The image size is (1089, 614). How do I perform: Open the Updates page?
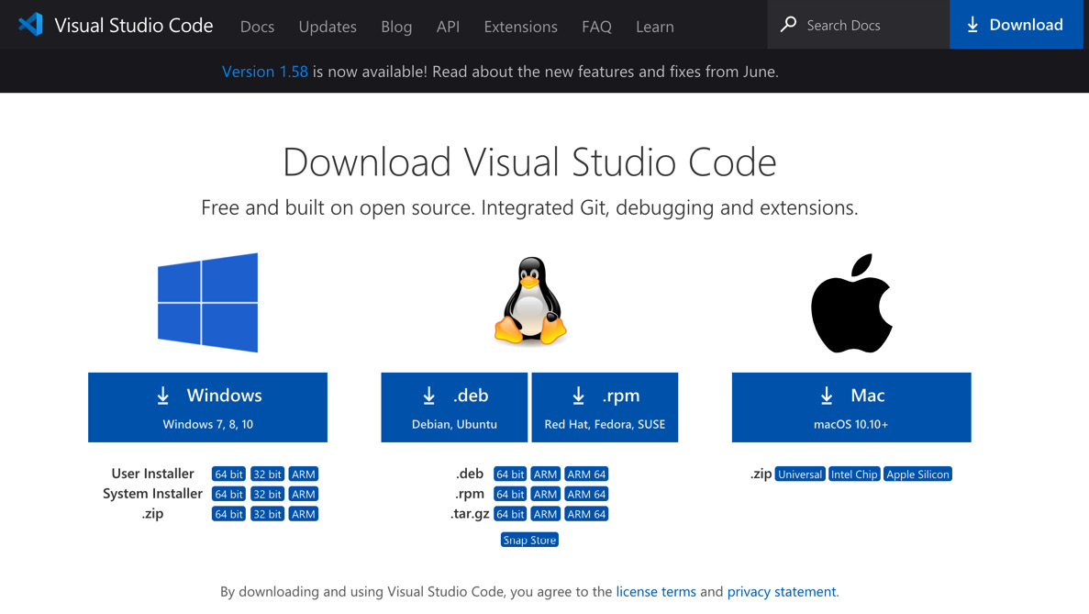point(328,27)
